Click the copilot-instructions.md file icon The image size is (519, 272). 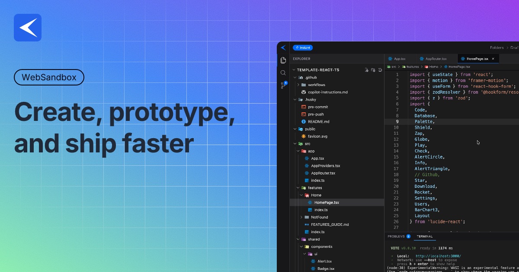point(304,92)
